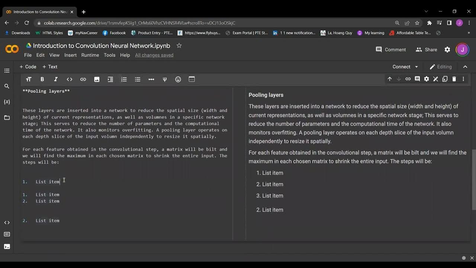Screen dimensions: 476x268
Task: Insert a link in text cell
Action: pyautogui.click(x=83, y=79)
